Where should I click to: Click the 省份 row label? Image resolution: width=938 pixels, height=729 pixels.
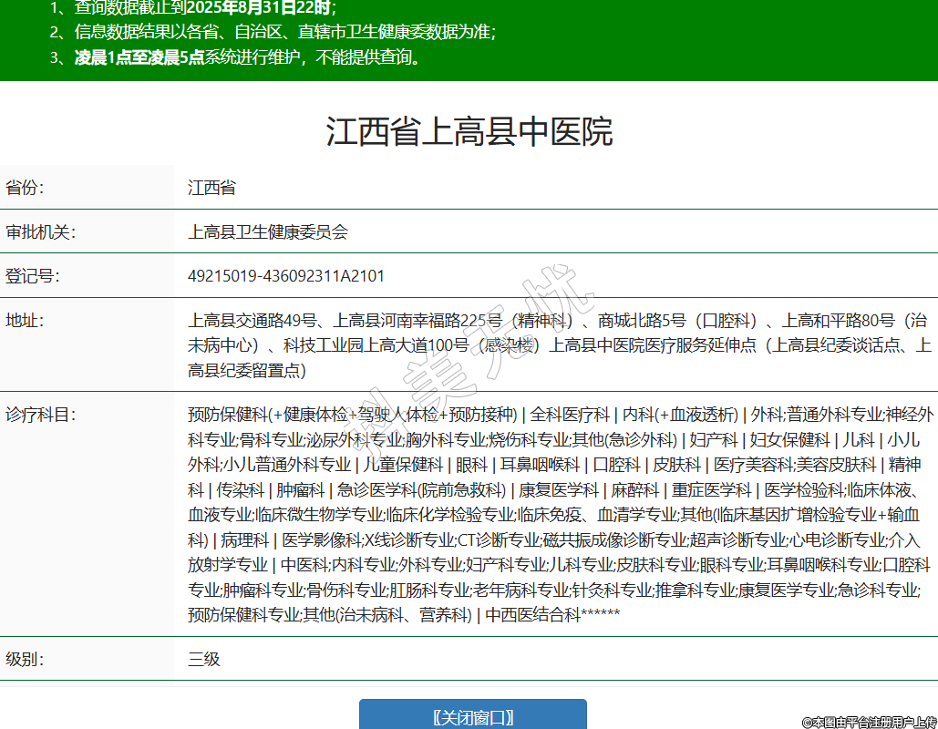26,189
